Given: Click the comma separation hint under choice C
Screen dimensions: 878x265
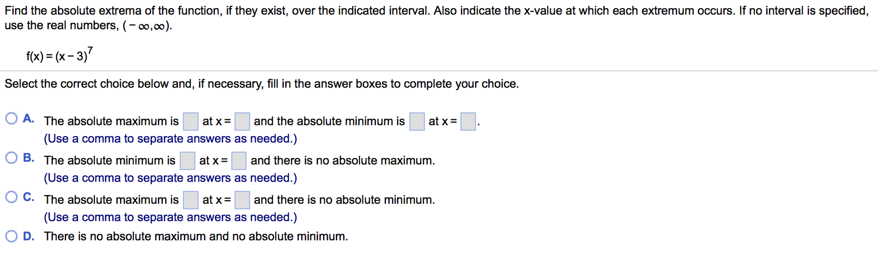Looking at the screenshot, I should click(x=171, y=217).
